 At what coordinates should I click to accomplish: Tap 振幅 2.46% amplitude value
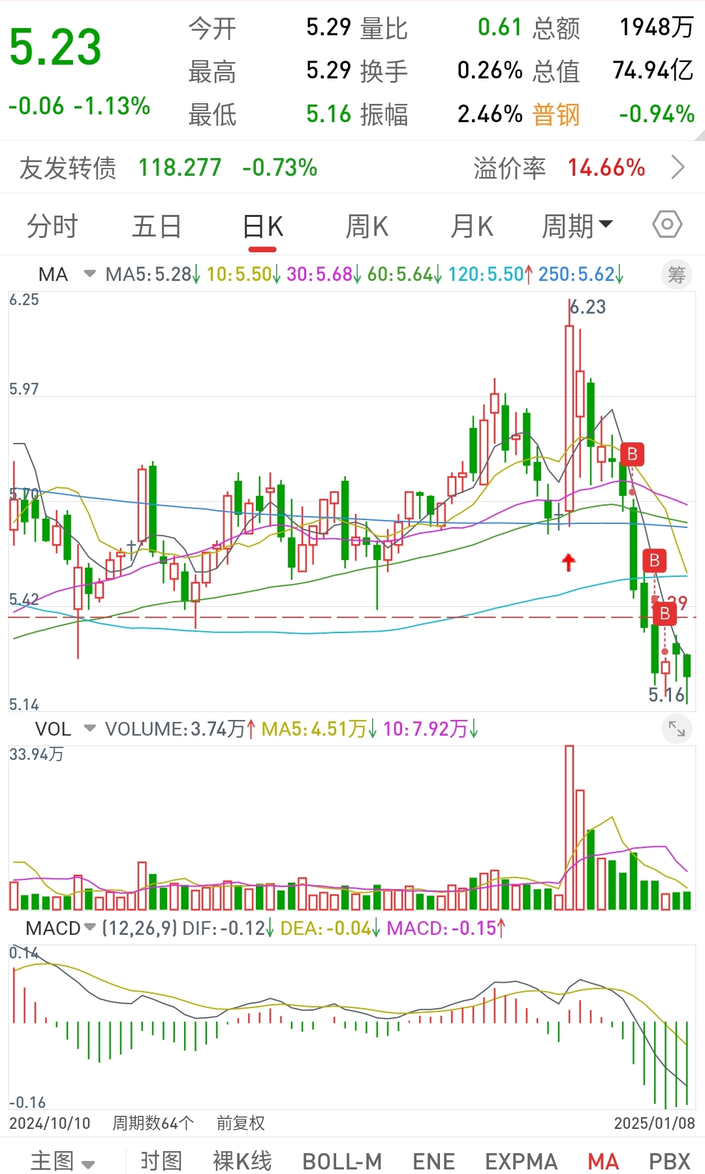[x=490, y=114]
